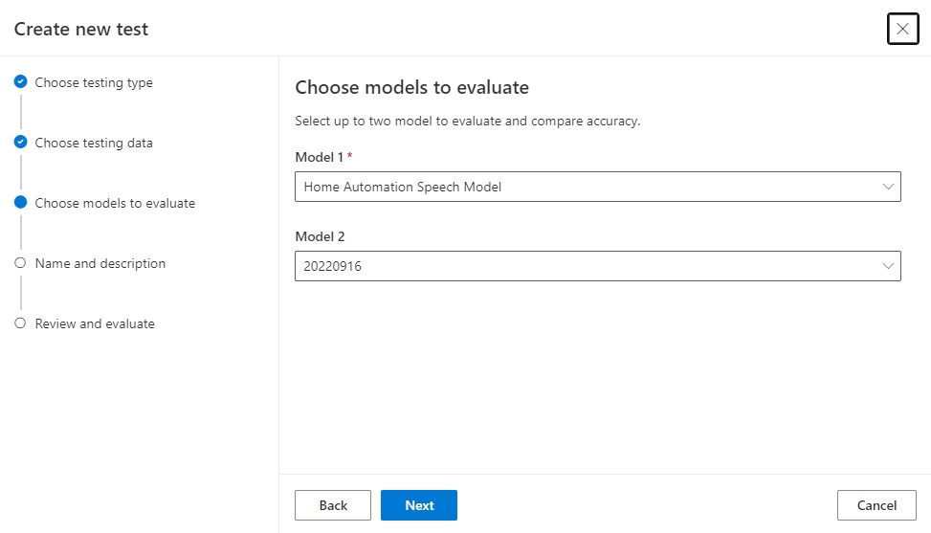Go to the Choose testing data step
This screenshot has width=931, height=533.
pos(94,143)
